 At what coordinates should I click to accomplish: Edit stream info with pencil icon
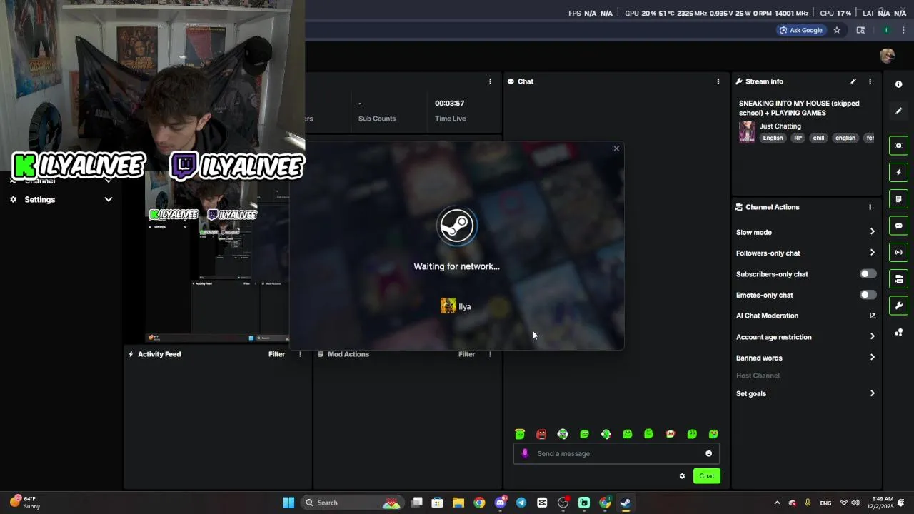click(x=853, y=81)
